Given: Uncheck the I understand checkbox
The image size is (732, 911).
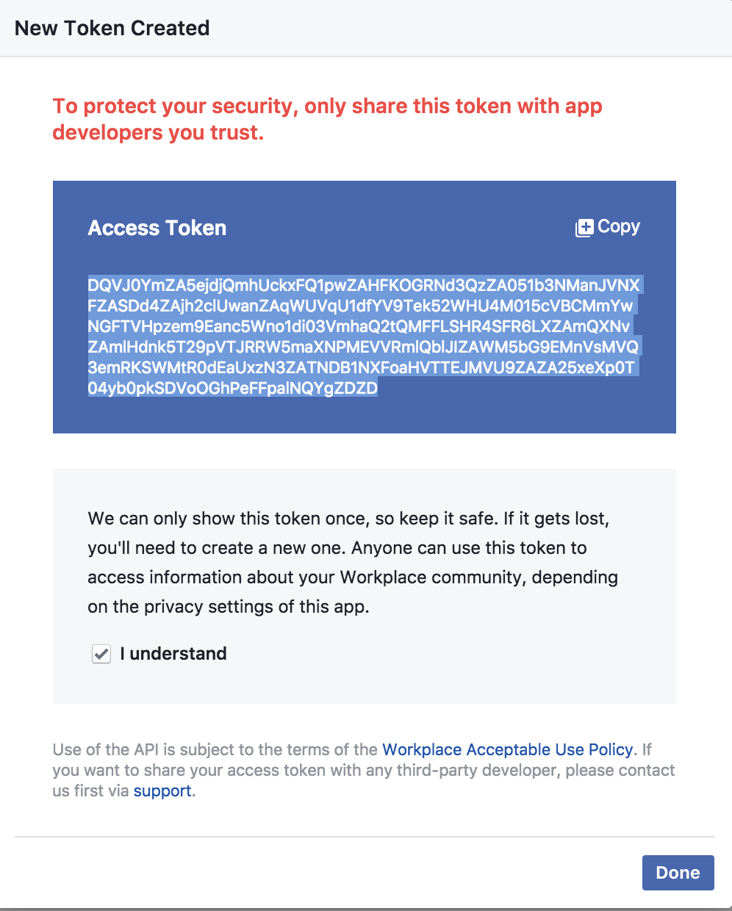Looking at the screenshot, I should pos(101,654).
